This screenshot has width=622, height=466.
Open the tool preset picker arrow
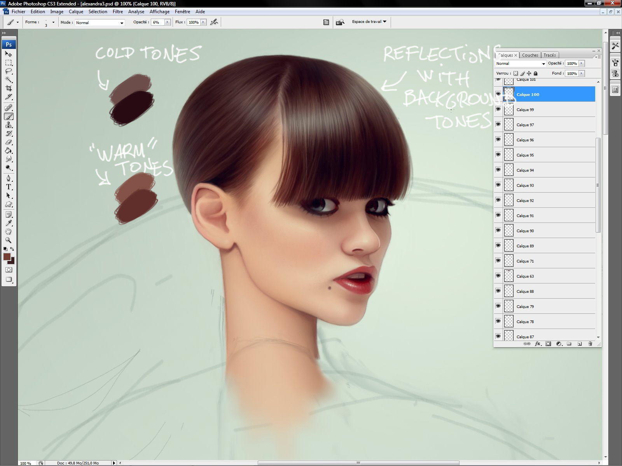[x=17, y=22]
